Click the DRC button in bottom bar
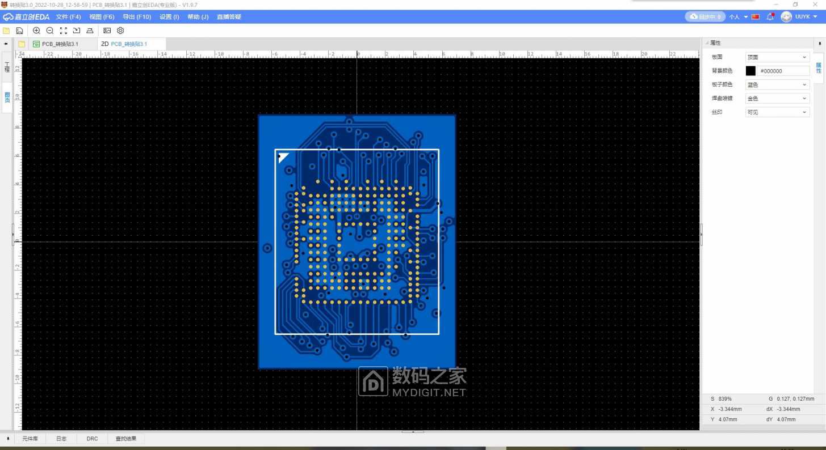Image resolution: width=826 pixels, height=450 pixels. pos(92,439)
